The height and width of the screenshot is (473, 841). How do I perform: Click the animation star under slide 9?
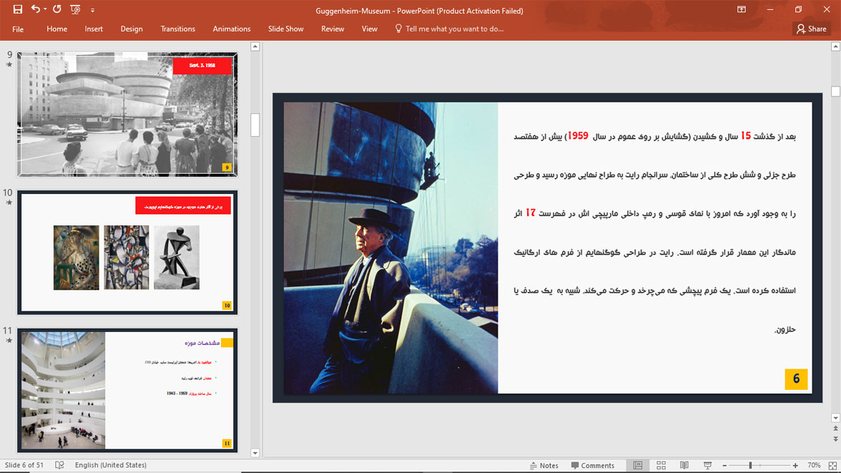(9, 65)
